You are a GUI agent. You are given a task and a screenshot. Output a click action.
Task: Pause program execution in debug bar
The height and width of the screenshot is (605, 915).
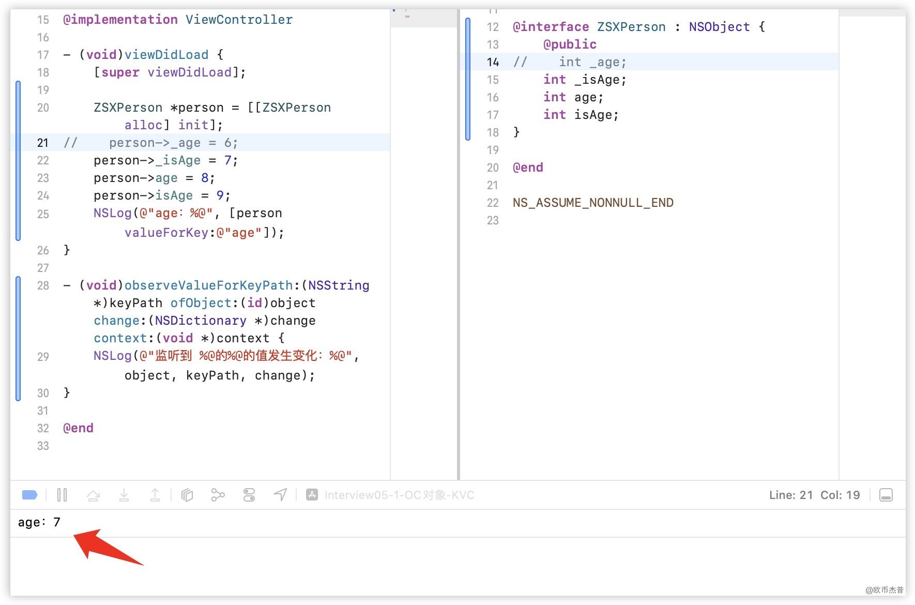pyautogui.click(x=62, y=495)
